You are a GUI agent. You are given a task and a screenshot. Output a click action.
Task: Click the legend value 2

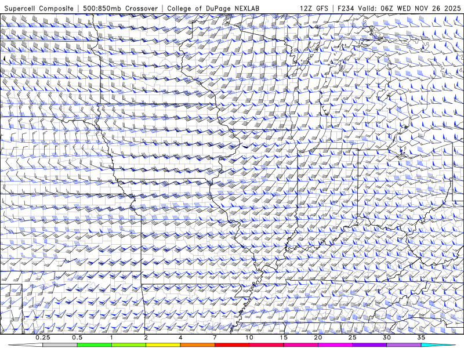146,338
